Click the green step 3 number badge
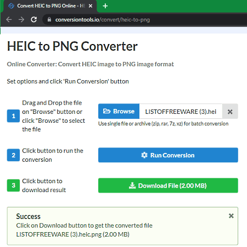Viewport: 247px width, 247px height. (x=13, y=185)
